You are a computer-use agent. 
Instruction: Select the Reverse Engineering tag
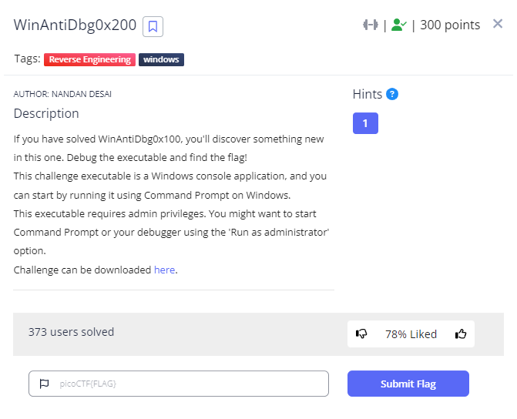point(89,59)
